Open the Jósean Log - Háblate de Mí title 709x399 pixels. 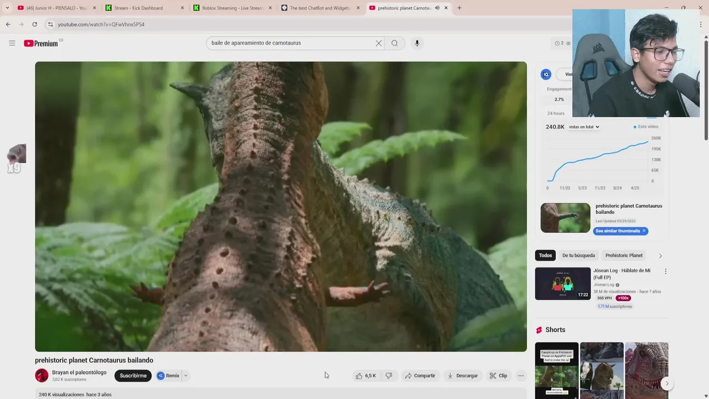tap(621, 274)
